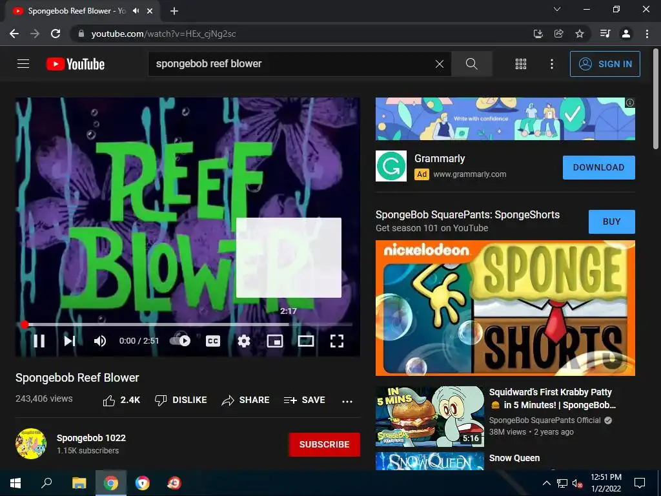Screen dimensions: 661x496
Task: Select the Spongebob Reef Blower tab
Action: click(x=82, y=11)
